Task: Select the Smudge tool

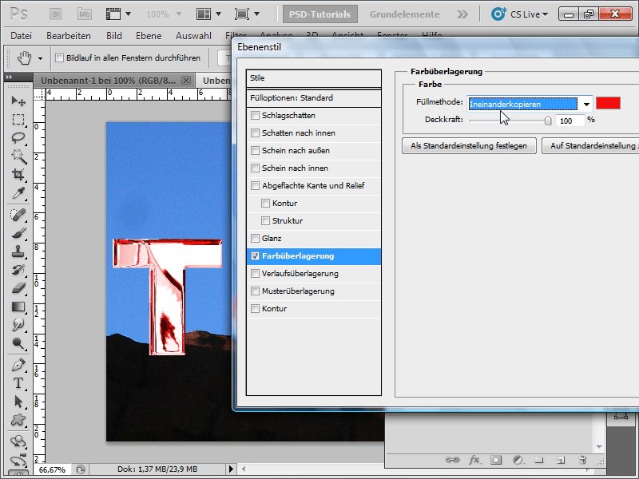Action: pos(18,325)
